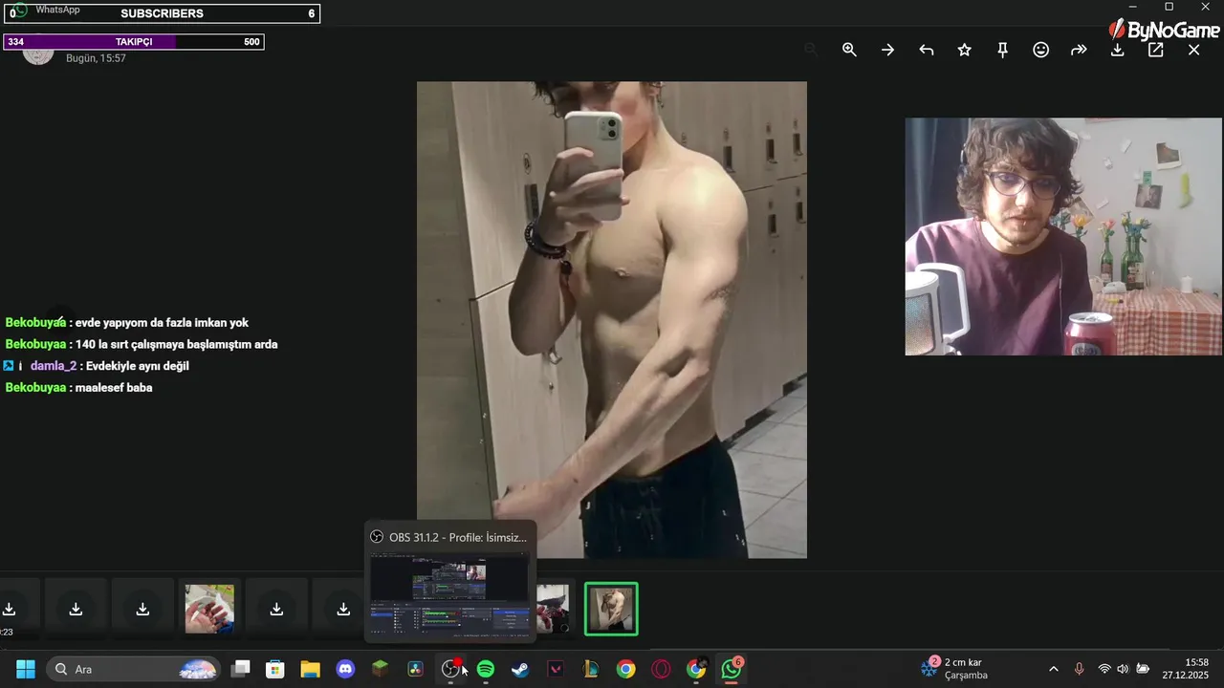The width and height of the screenshot is (1224, 688).
Task: Download the photo from the top toolbar
Action: 1117,50
